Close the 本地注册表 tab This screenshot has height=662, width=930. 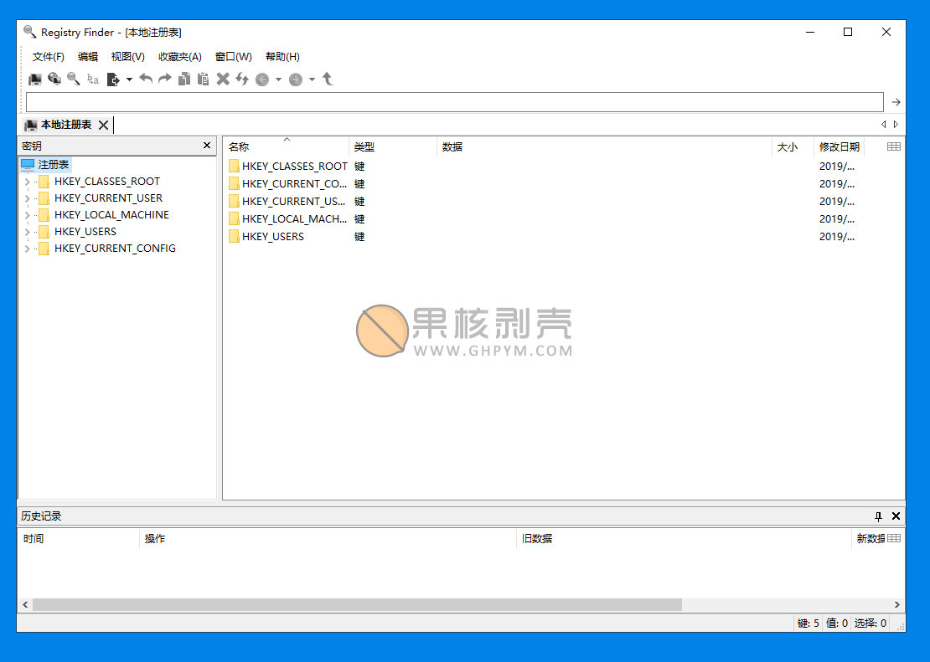coord(103,125)
